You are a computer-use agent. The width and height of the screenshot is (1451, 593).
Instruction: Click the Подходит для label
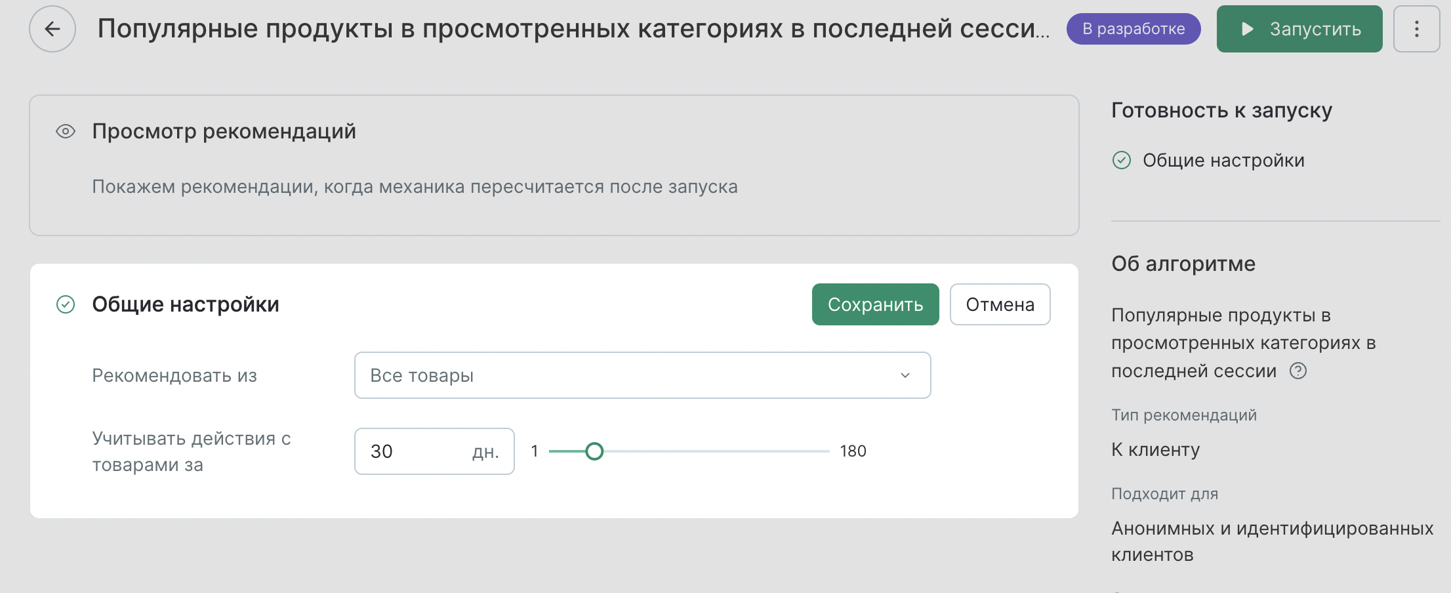point(1165,494)
